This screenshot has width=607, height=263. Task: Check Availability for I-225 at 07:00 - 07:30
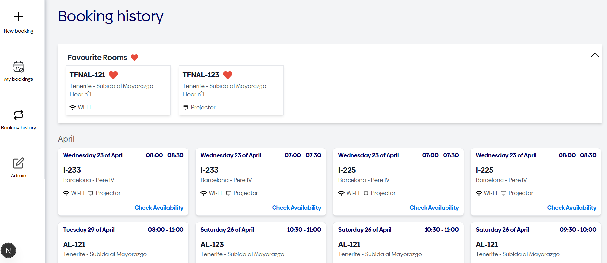coord(434,208)
